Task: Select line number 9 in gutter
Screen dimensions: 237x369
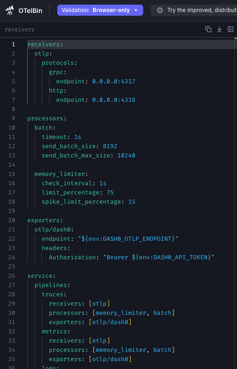Action: point(13,119)
